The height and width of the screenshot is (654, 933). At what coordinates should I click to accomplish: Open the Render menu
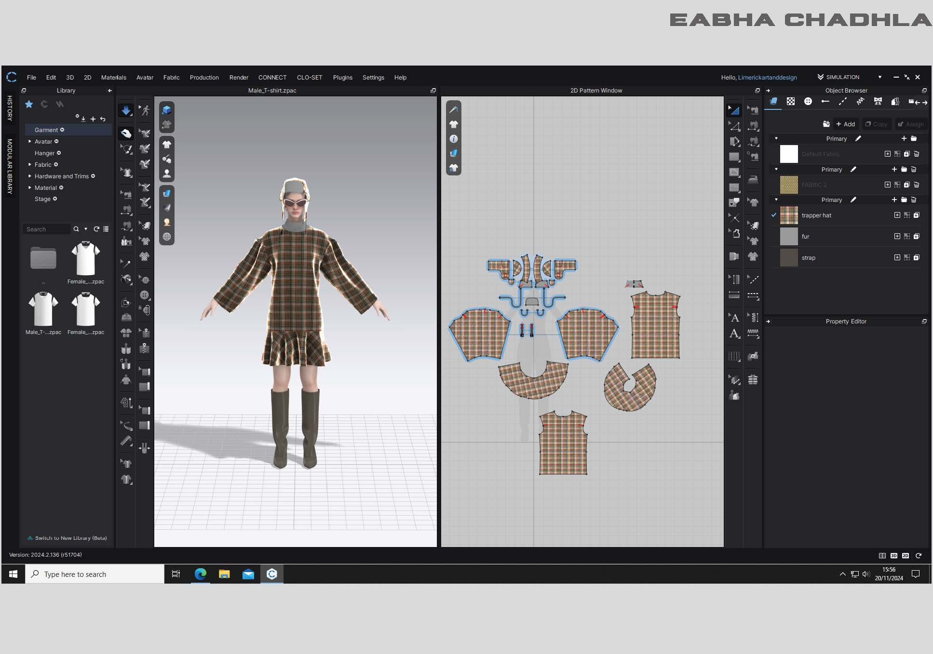(x=239, y=77)
